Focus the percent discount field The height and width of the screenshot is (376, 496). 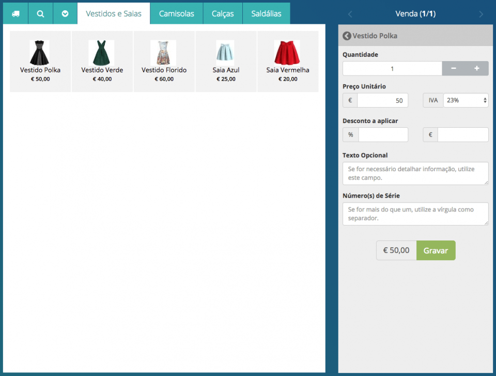pyautogui.click(x=383, y=134)
